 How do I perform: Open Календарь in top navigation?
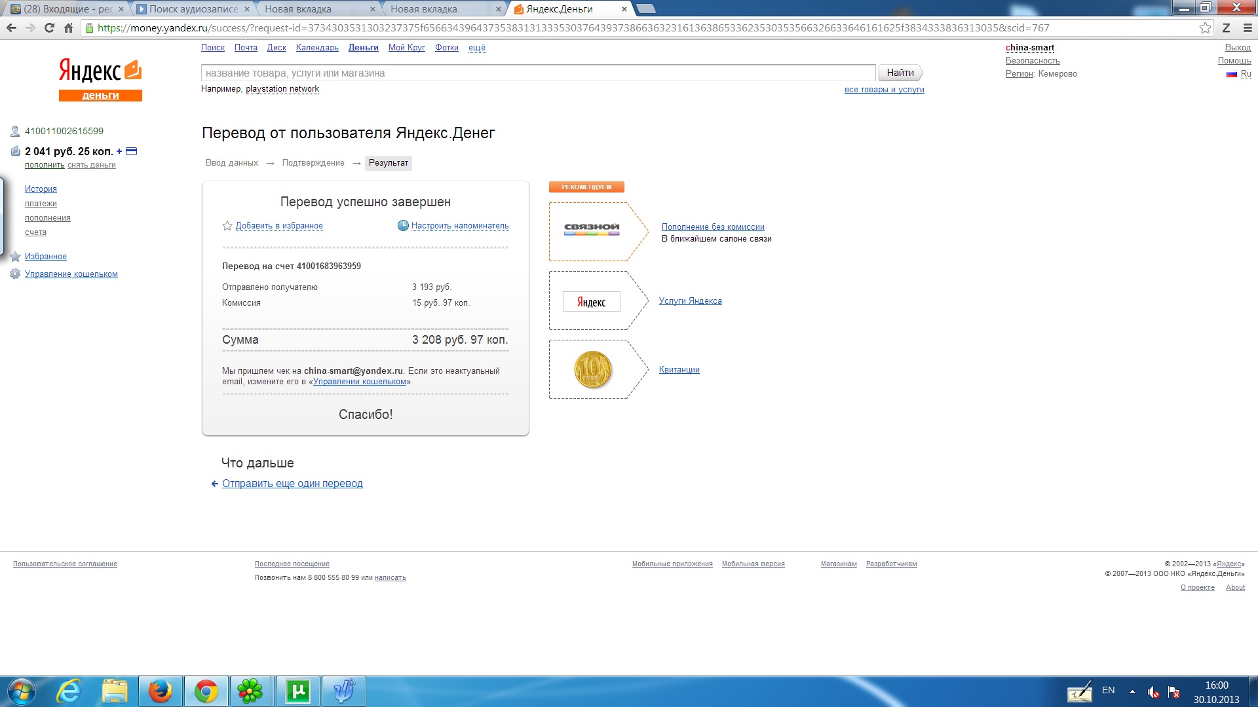[x=317, y=48]
